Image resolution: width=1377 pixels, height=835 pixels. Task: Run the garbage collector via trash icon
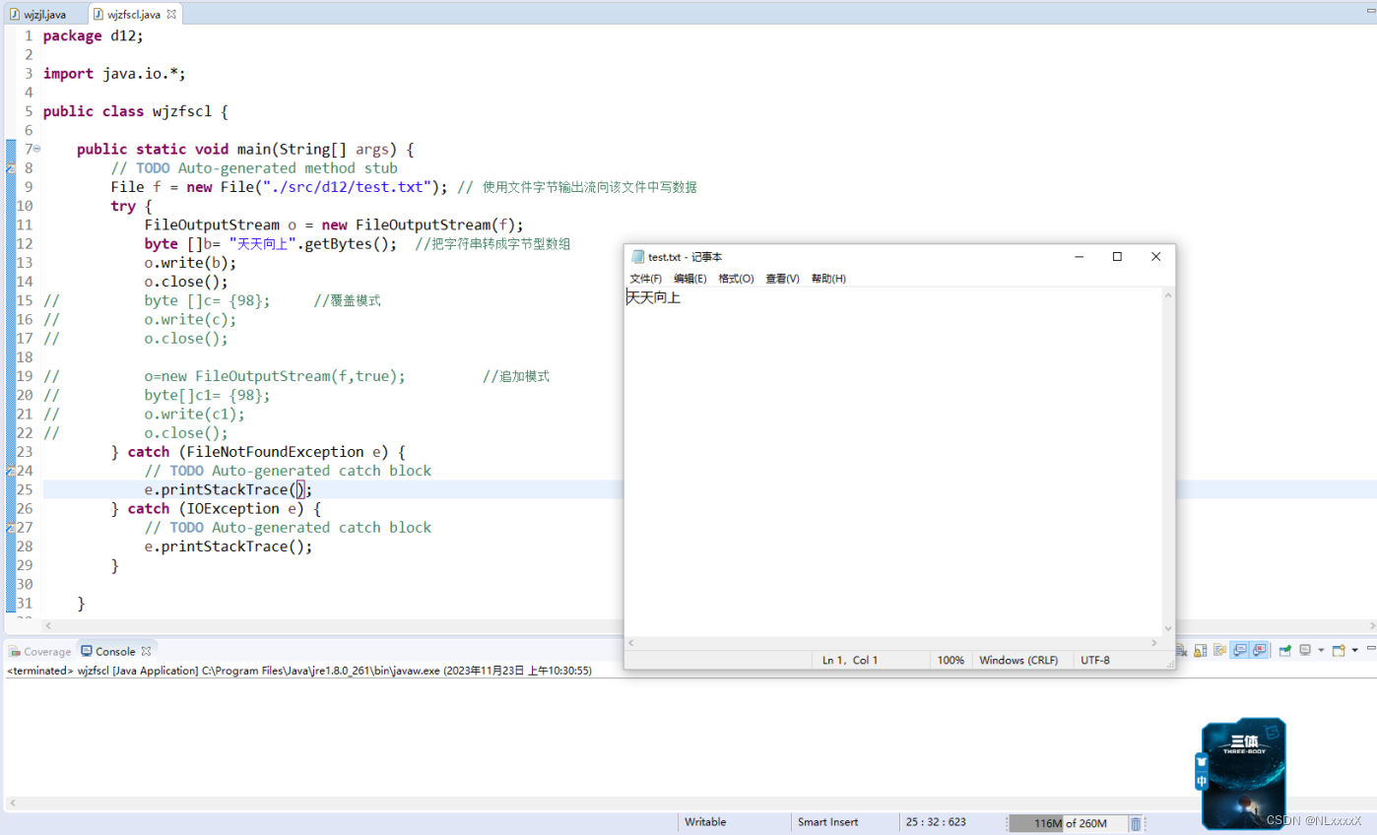click(x=1136, y=822)
